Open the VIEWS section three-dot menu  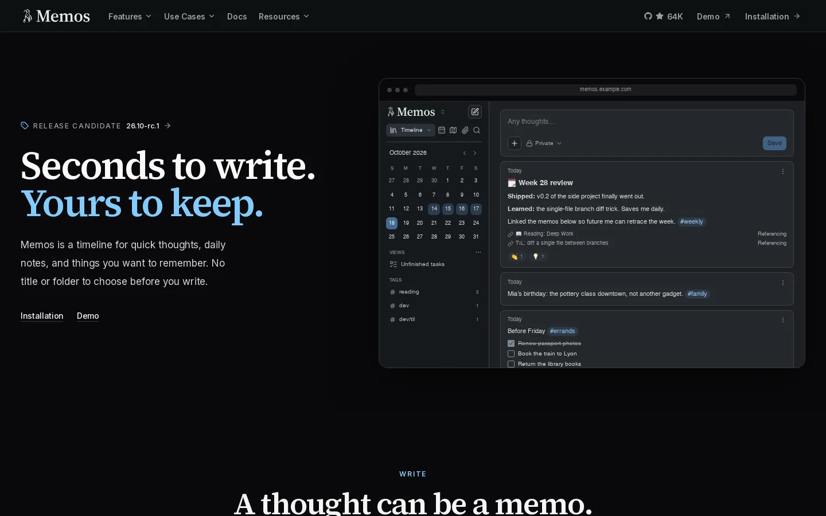pos(478,252)
